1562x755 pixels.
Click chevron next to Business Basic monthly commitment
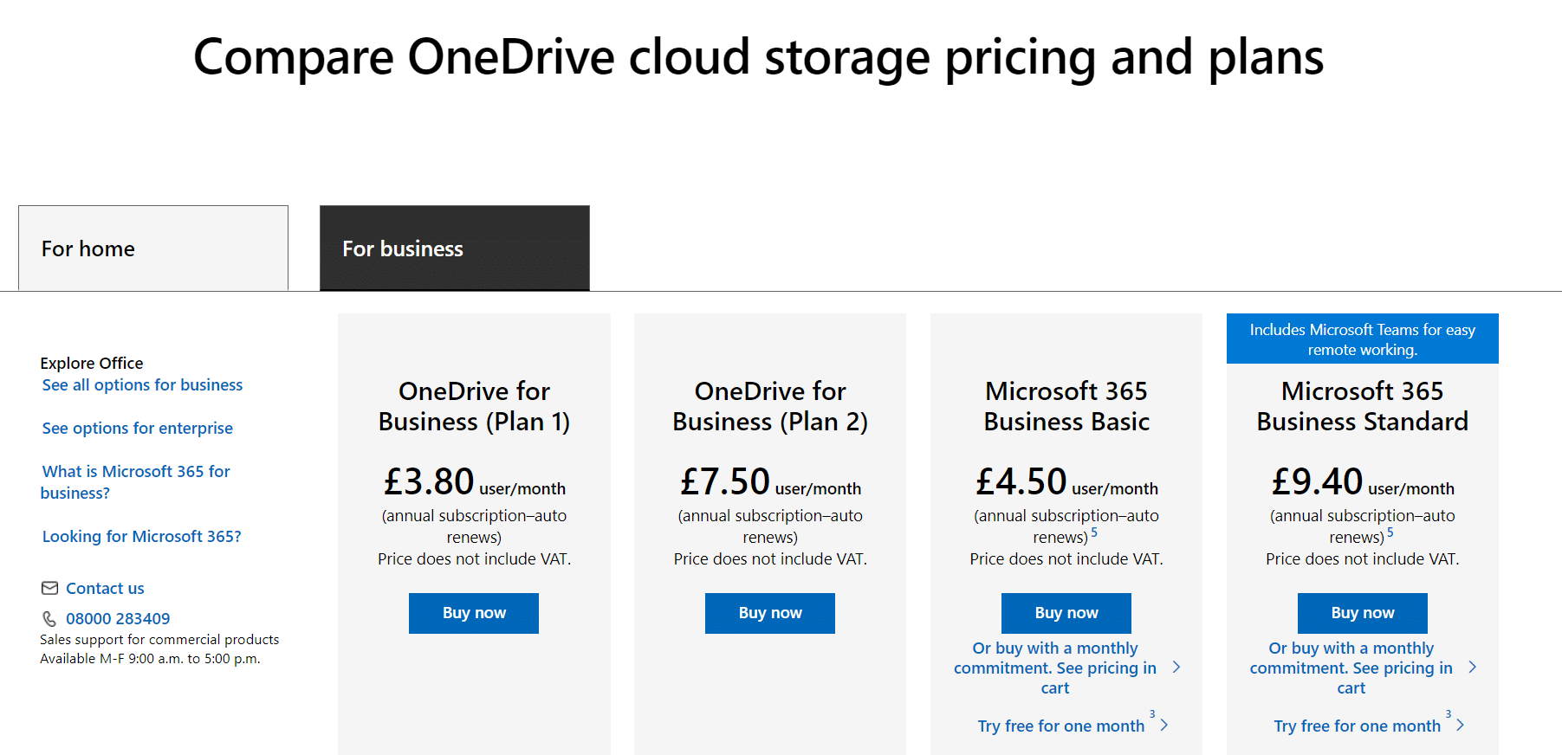(1176, 667)
